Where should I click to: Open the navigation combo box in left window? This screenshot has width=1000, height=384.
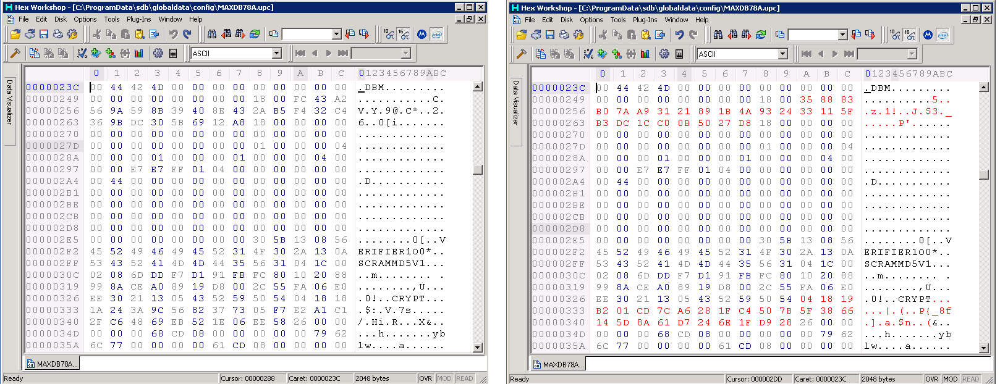pyautogui.click(x=405, y=53)
